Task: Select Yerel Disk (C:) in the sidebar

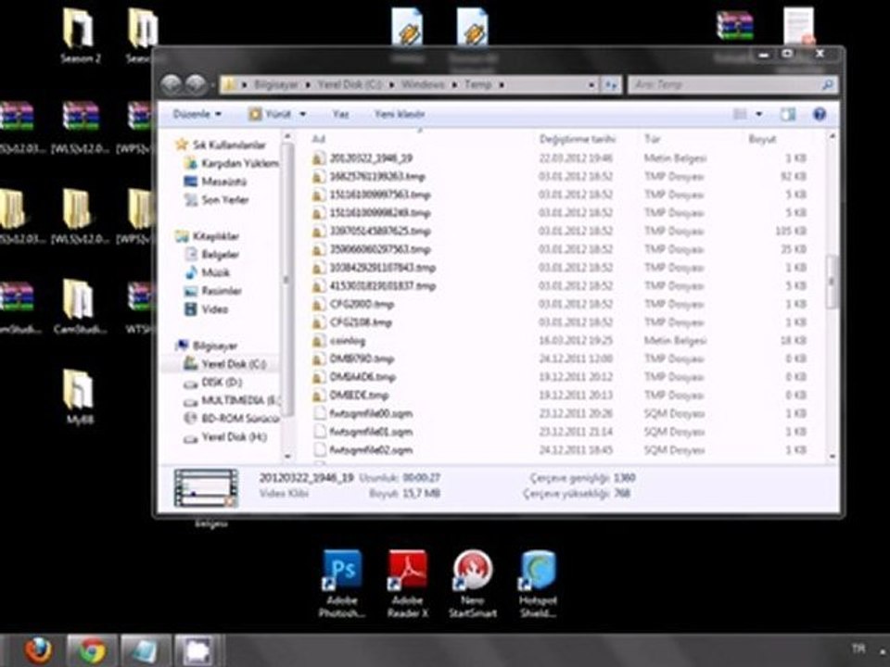Action: point(224,363)
